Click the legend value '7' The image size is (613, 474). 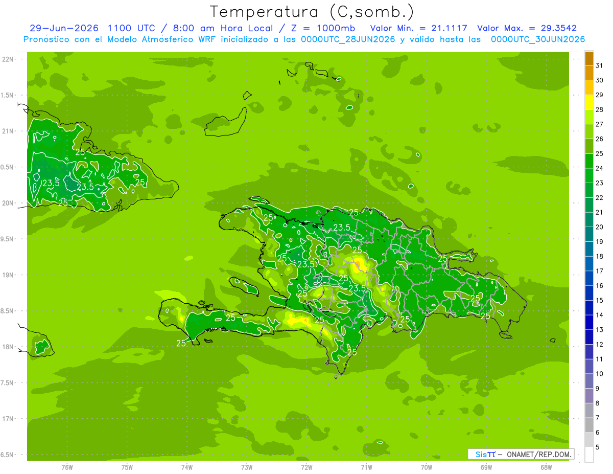[x=598, y=418]
